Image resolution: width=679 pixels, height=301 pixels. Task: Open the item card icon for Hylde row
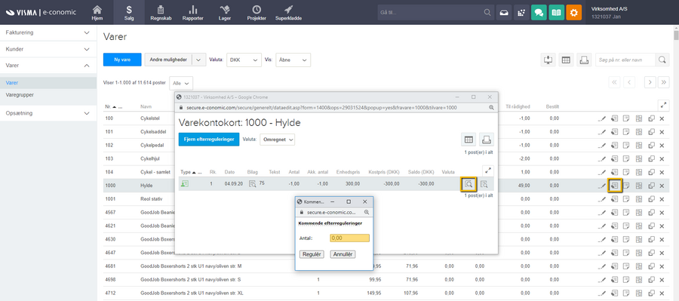[614, 186]
